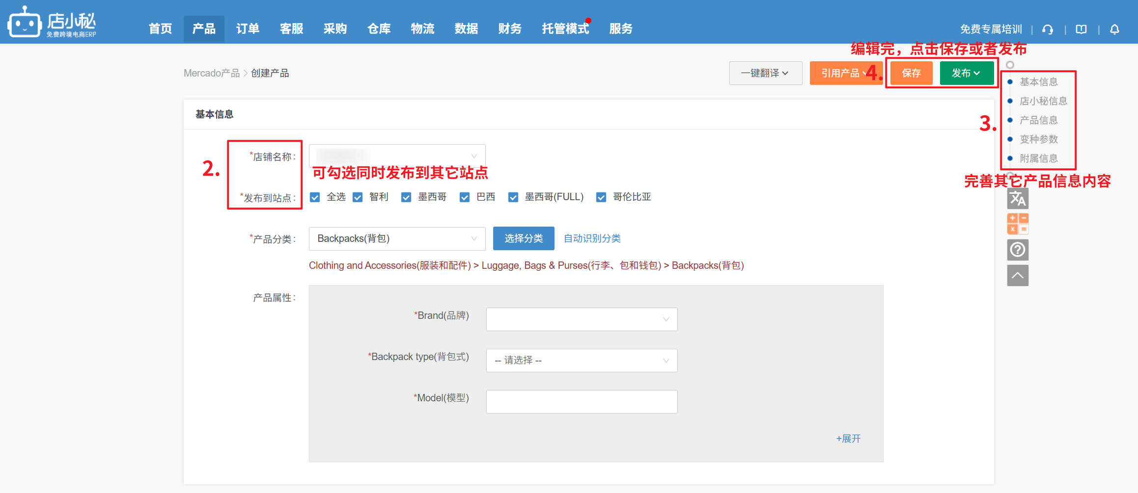Uncheck the 墨西哥(FULL) checkbox

(513, 197)
